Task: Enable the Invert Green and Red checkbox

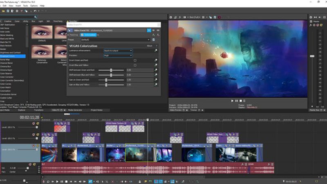Action: point(135,60)
